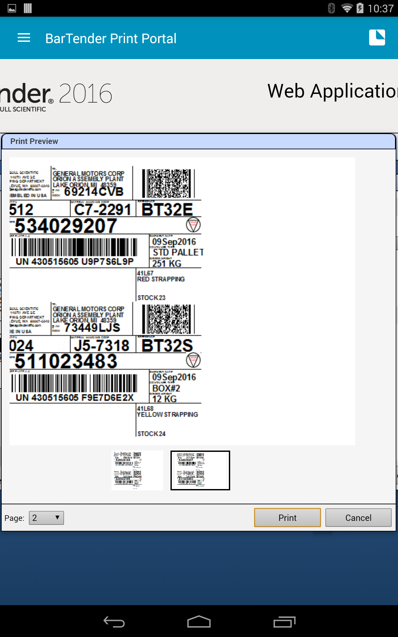The width and height of the screenshot is (398, 637).
Task: Open the Page number dropdown
Action: (x=46, y=518)
